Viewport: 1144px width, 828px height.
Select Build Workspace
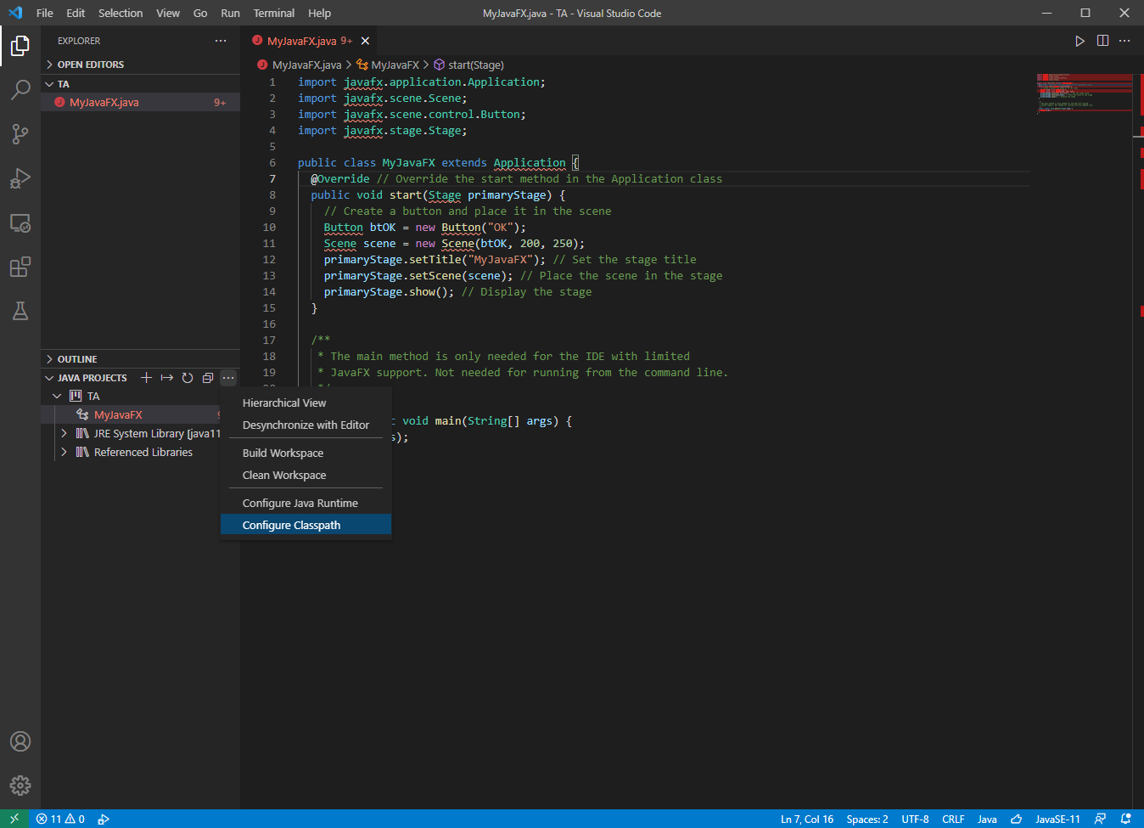pos(306,453)
